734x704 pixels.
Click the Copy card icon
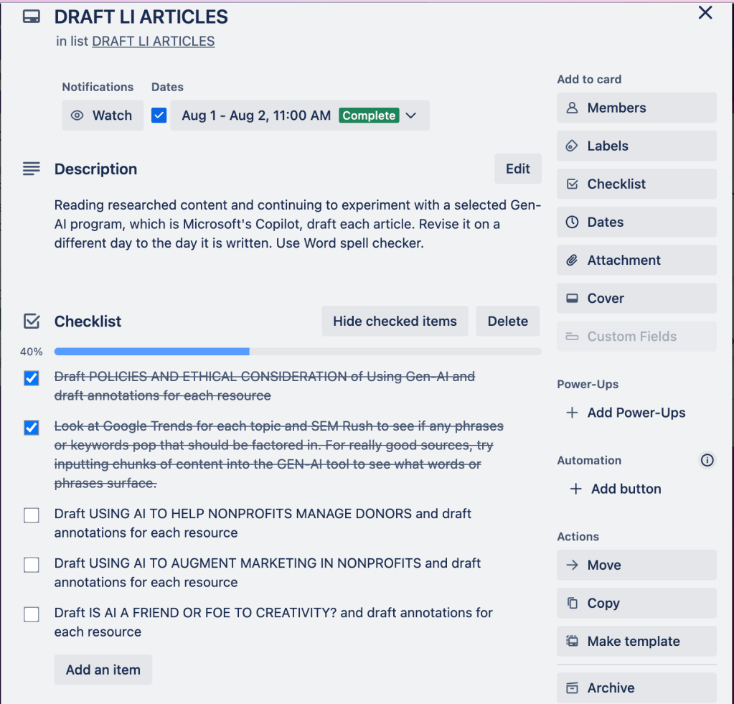click(x=572, y=604)
